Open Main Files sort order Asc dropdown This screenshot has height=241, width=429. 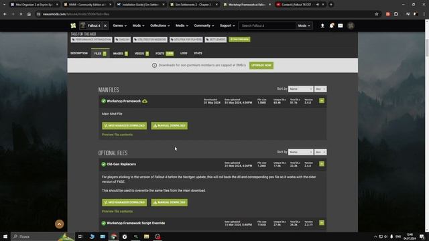(x=320, y=89)
